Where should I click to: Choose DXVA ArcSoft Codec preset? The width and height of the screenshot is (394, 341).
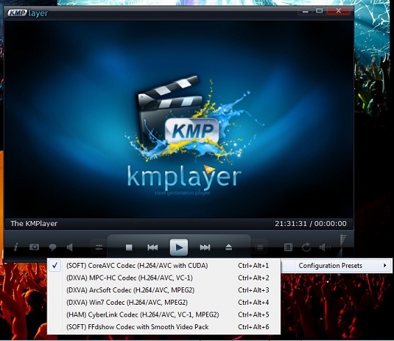click(164, 290)
